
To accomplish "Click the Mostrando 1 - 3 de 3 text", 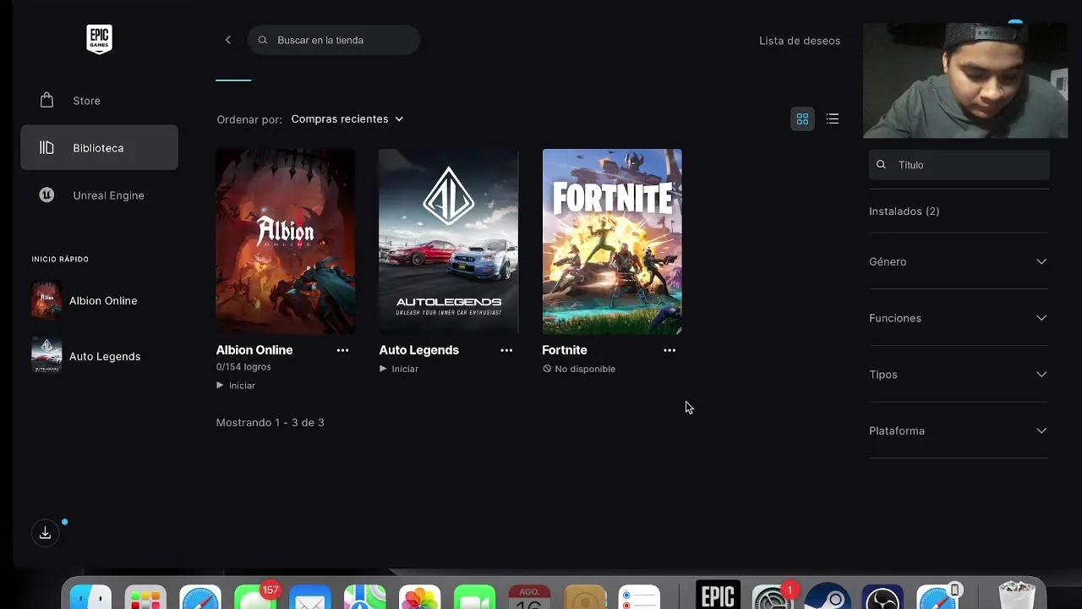I will [270, 423].
